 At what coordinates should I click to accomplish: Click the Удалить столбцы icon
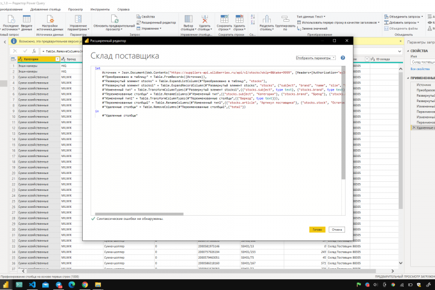point(204,19)
